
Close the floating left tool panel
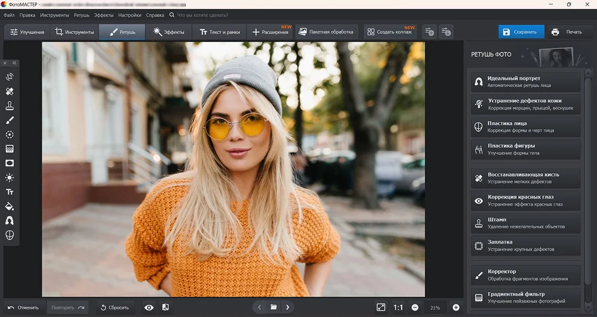coord(5,63)
